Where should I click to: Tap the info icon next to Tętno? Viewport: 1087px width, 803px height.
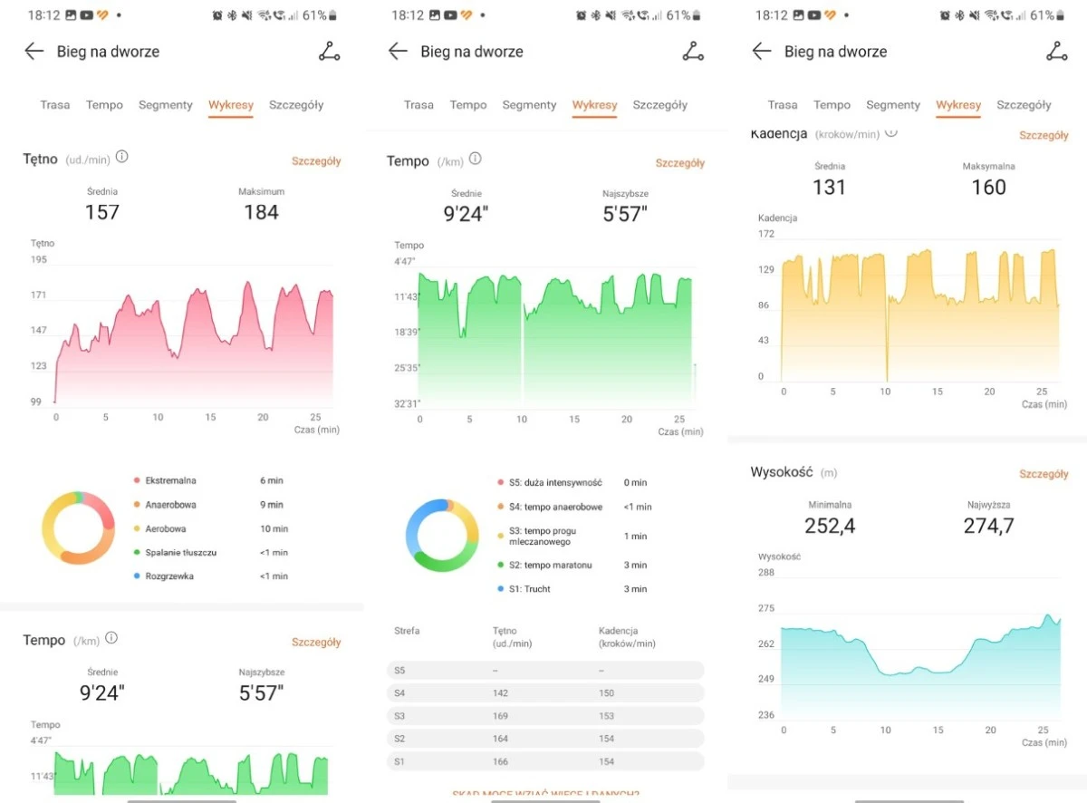121,157
